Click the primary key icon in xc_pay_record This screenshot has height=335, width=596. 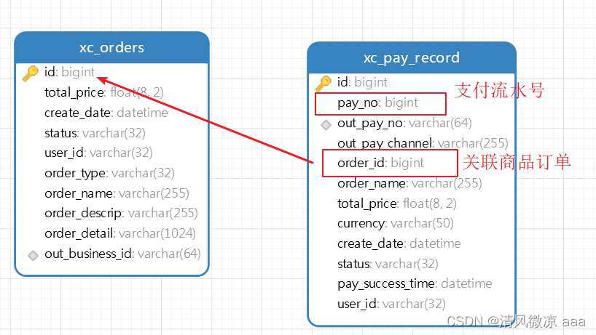[x=324, y=83]
